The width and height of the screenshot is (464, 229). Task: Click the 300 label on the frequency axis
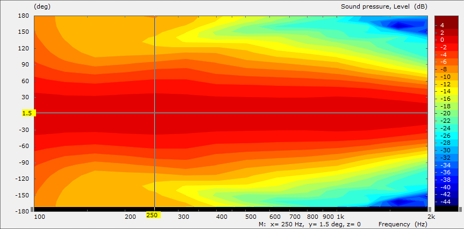[183, 217]
